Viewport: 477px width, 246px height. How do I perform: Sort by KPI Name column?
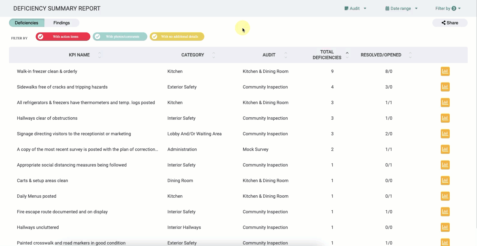click(100, 55)
